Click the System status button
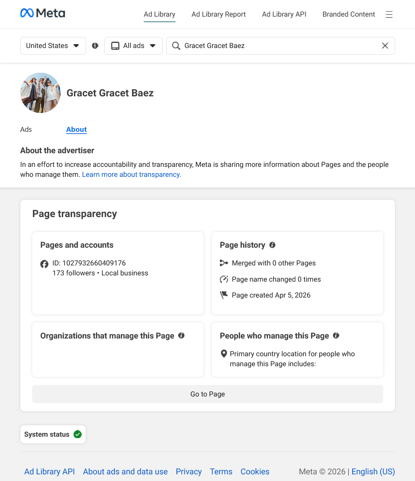 click(x=53, y=434)
